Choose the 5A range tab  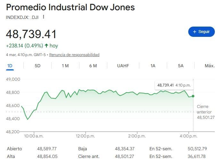[181, 66]
